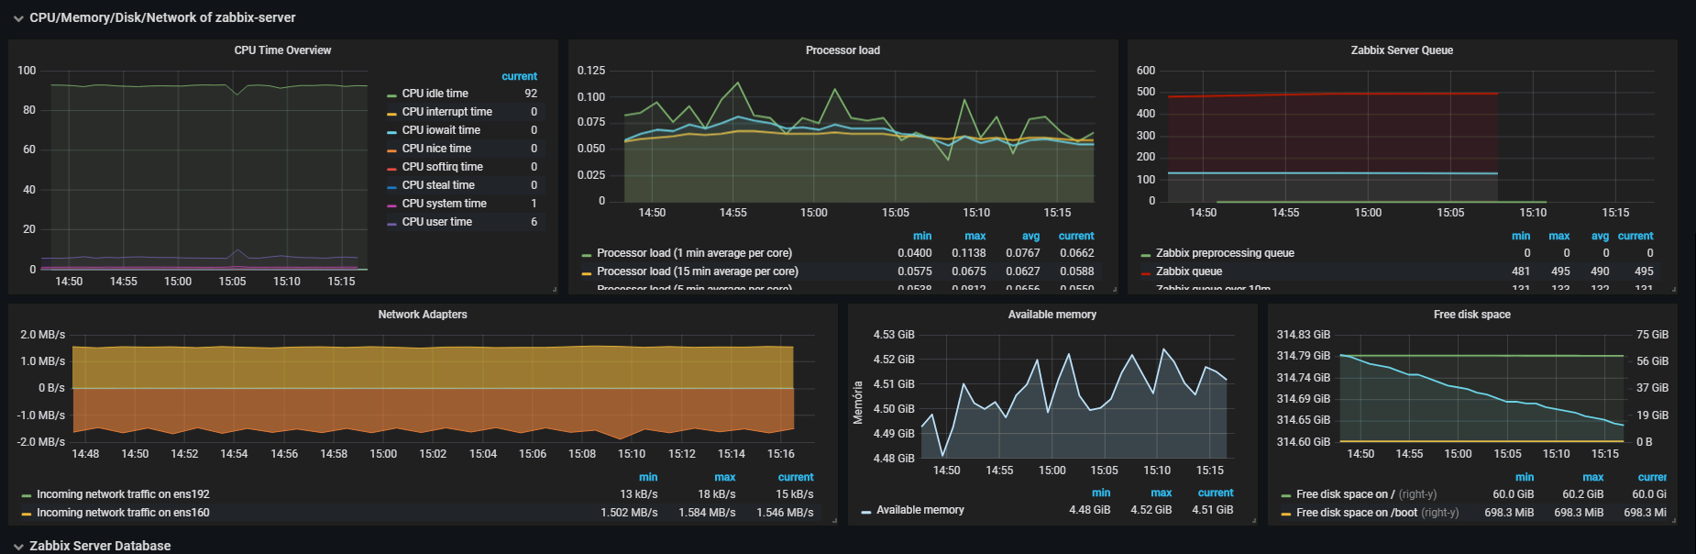Click red color swatch of Zabbix queue
This screenshot has height=554, width=1696.
[1146, 272]
